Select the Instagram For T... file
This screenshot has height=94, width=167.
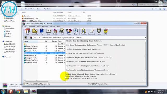(44, 58)
